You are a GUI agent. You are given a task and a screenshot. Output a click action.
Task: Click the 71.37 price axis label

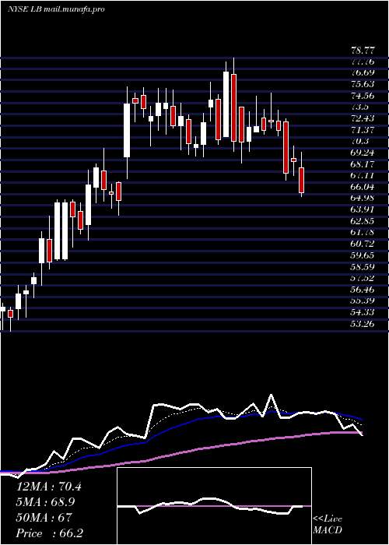[363, 130]
